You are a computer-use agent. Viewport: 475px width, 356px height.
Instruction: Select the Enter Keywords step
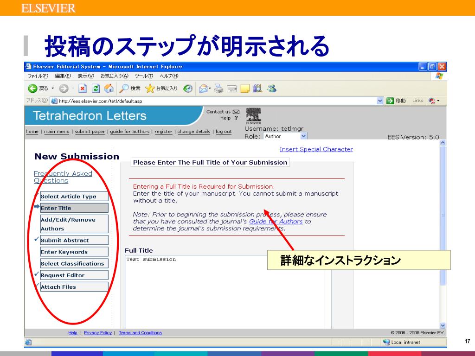pyautogui.click(x=74, y=252)
